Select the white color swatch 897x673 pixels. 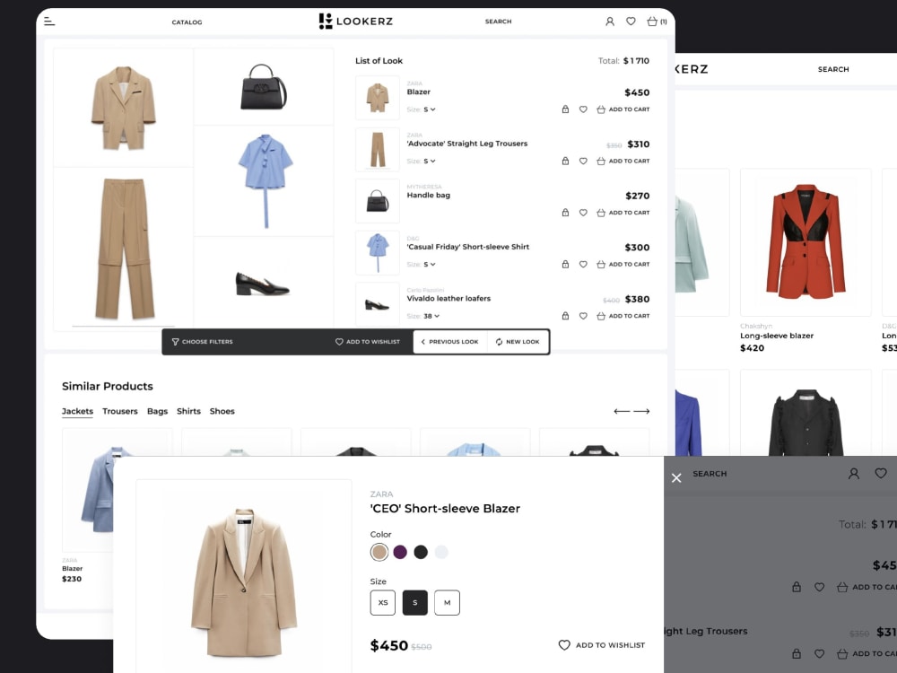coord(441,552)
